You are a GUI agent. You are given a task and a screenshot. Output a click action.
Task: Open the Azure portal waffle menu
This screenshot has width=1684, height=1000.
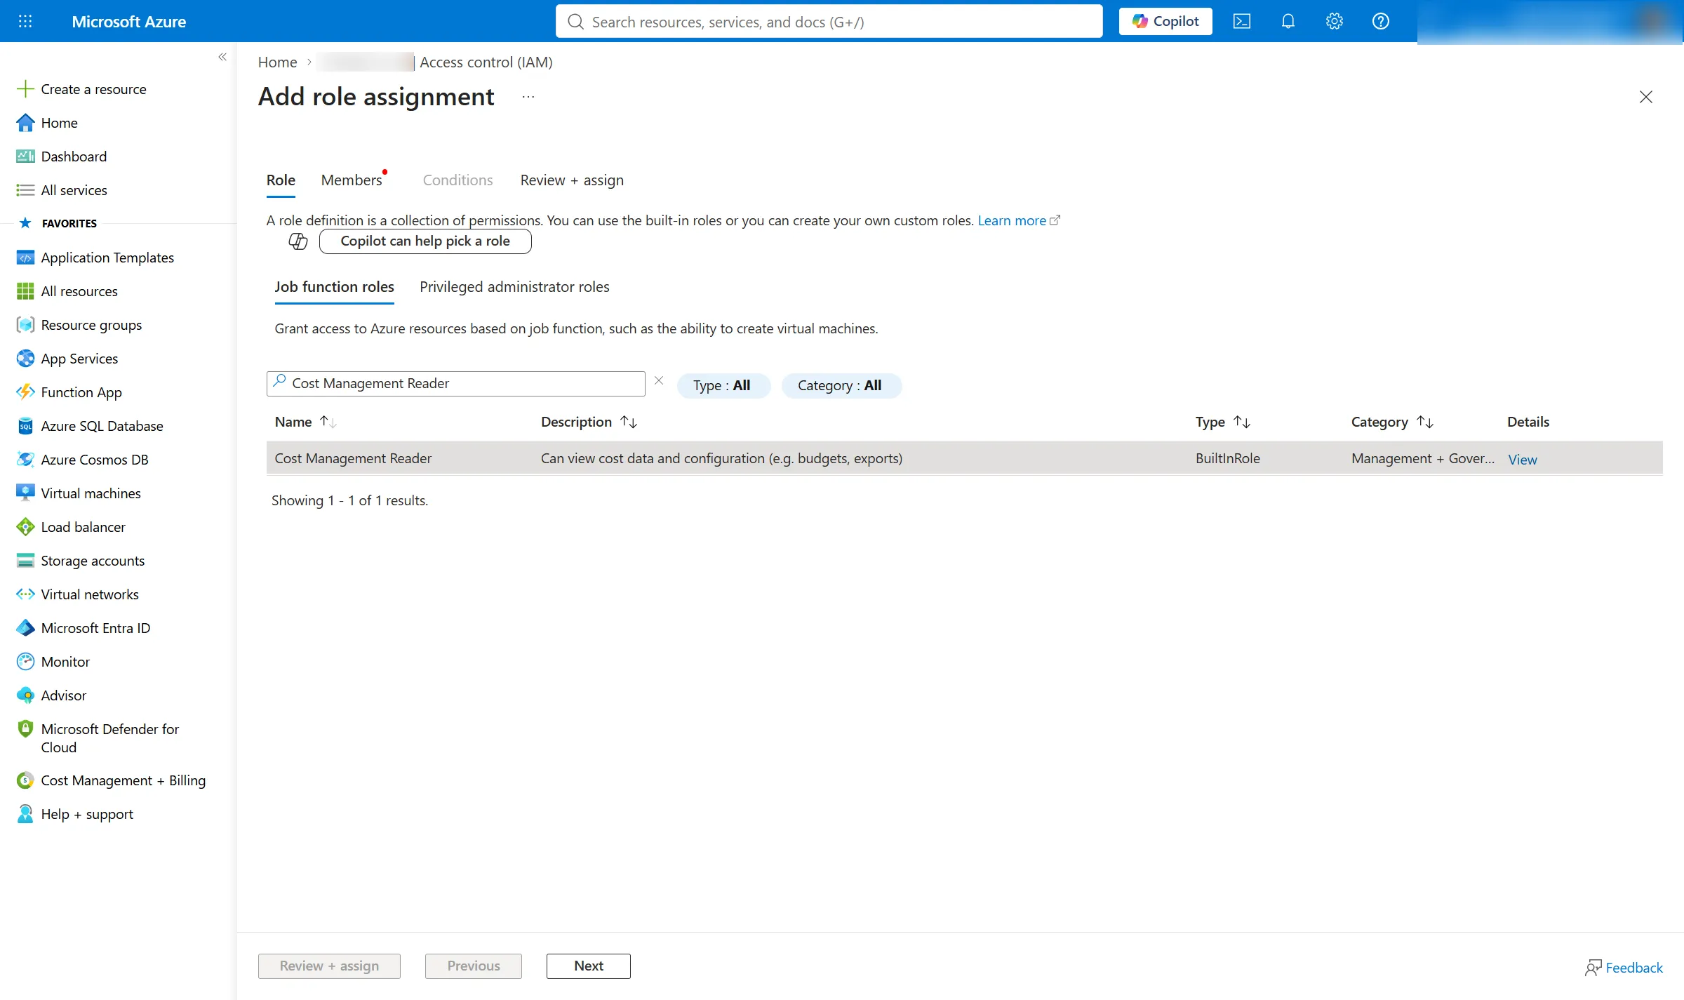coord(25,21)
